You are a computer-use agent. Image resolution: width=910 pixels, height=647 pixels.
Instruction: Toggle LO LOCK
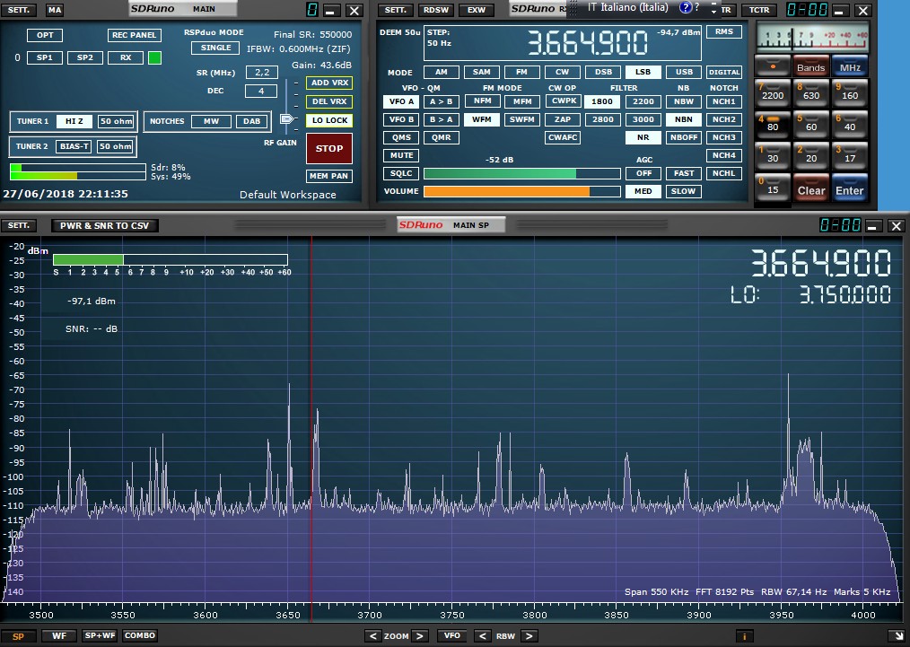click(329, 120)
